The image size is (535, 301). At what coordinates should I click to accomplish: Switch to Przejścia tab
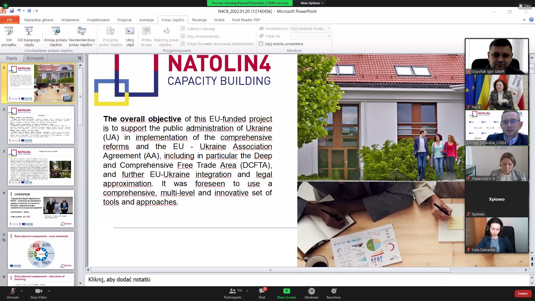point(125,20)
